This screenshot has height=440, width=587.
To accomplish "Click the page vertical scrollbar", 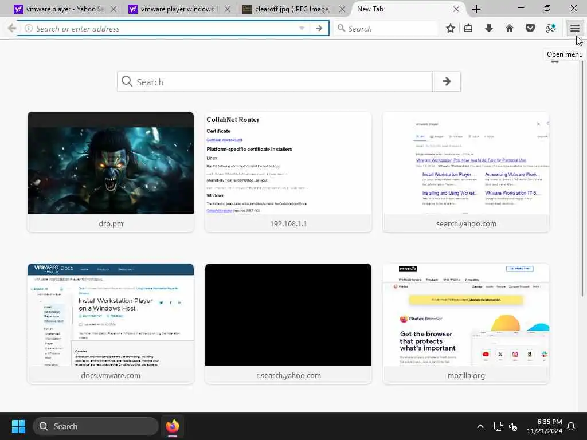I will (582, 179).
